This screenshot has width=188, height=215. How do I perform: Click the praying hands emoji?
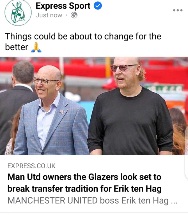point(36,47)
